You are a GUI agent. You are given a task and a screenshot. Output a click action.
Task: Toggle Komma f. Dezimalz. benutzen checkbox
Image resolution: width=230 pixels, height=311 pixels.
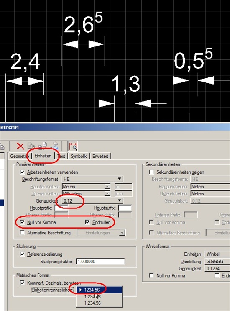click(22, 283)
